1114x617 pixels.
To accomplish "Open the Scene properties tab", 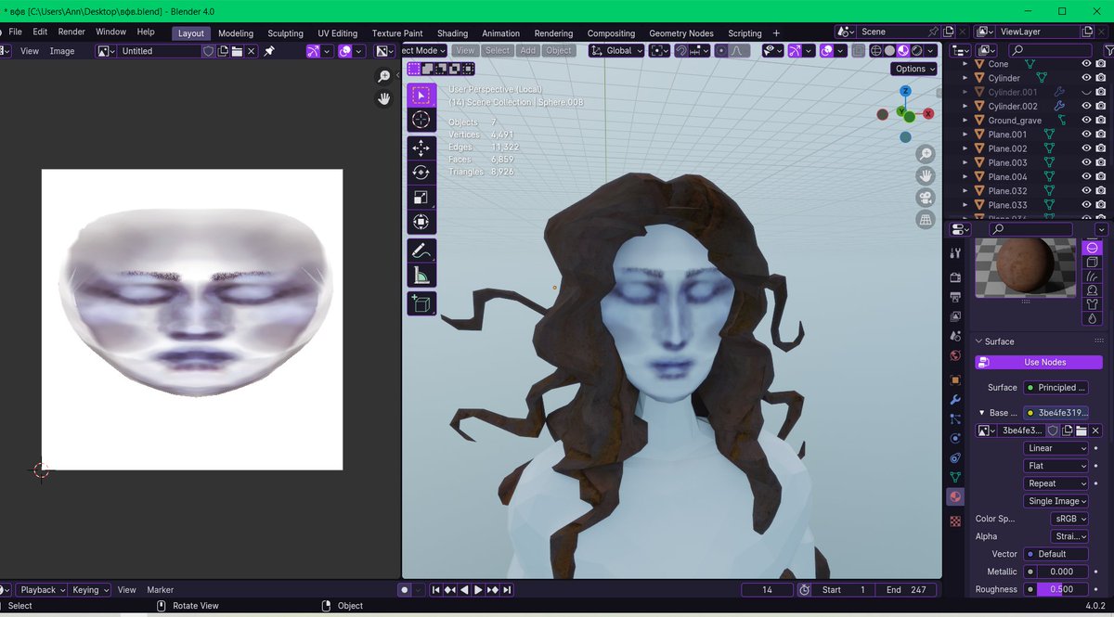I will (955, 336).
